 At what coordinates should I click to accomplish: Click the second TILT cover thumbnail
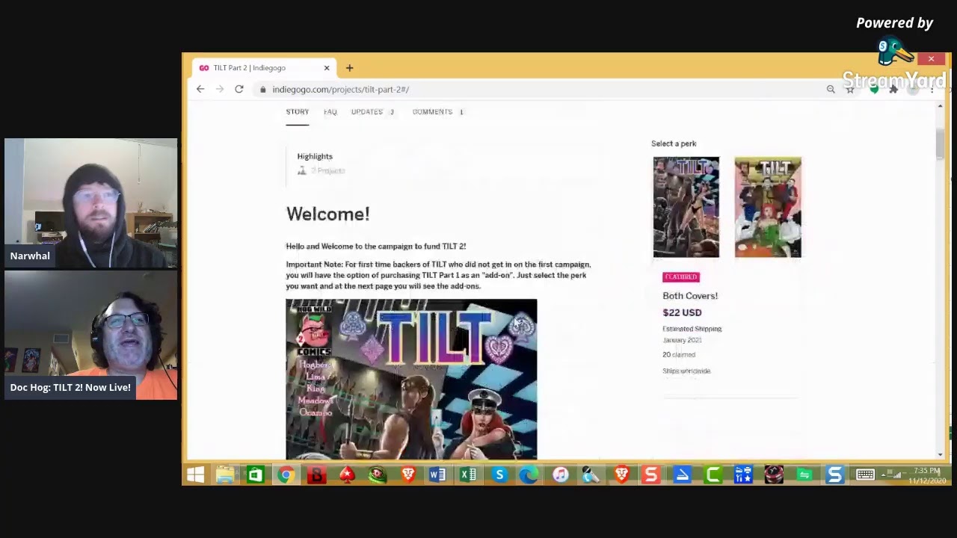point(768,207)
